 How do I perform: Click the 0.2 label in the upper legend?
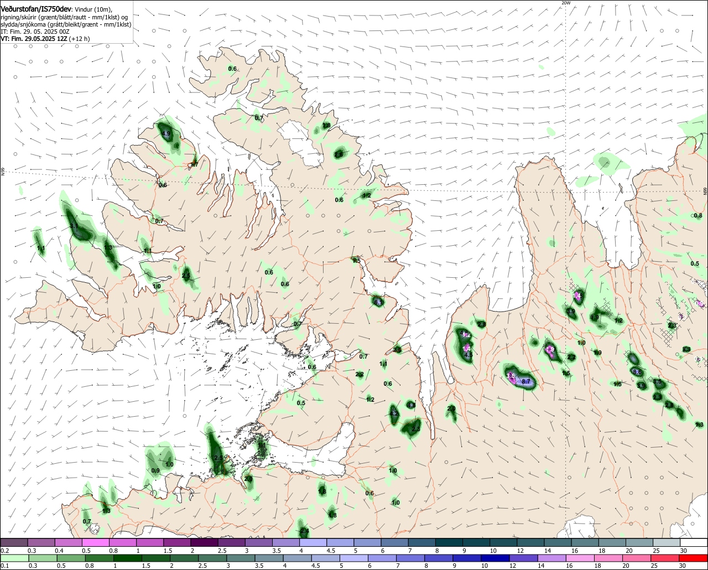pos(4,551)
